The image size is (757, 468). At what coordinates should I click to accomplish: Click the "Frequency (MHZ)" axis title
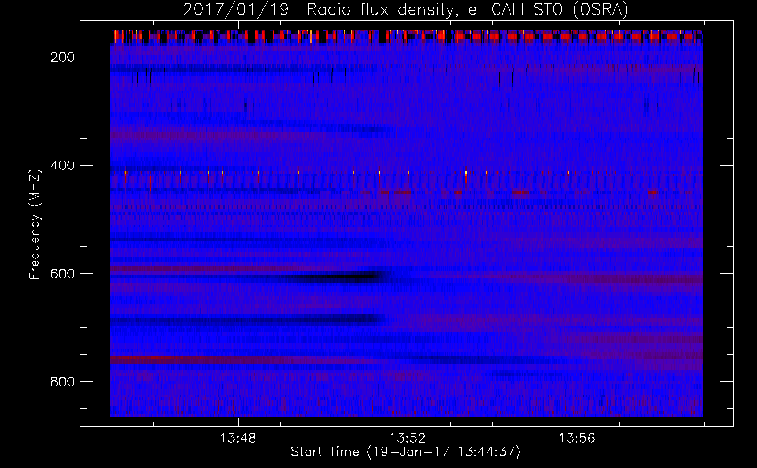coord(35,224)
